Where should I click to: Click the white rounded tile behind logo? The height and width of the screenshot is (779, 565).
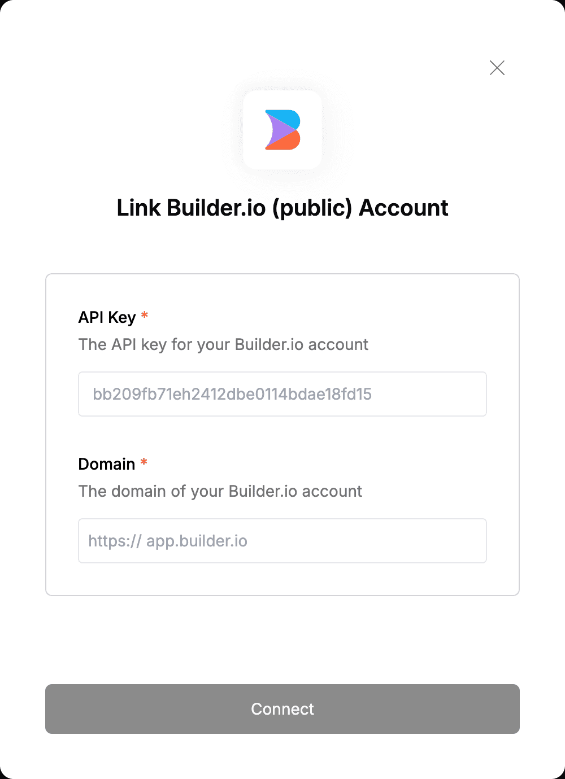coord(282,130)
